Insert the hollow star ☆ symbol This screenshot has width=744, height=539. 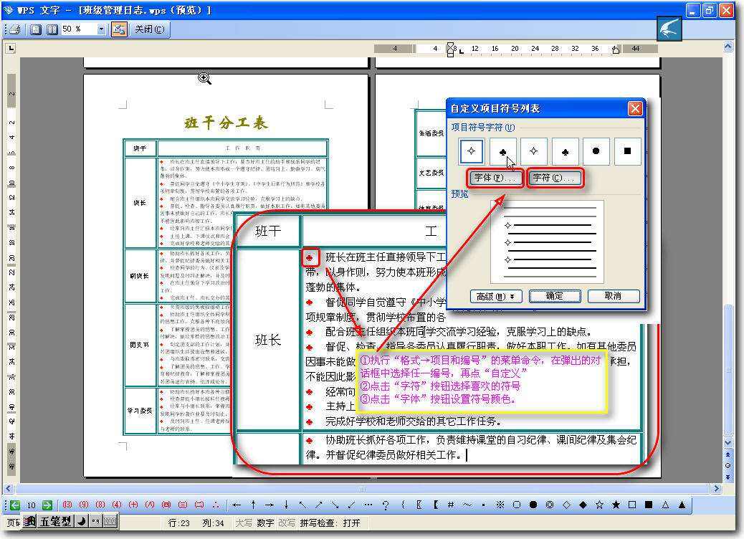tap(599, 505)
